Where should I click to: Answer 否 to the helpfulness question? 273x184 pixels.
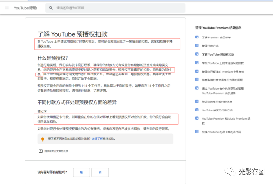[100, 172]
